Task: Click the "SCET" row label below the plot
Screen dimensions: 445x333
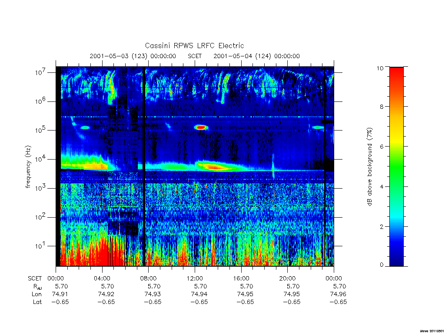Action: (x=35, y=279)
